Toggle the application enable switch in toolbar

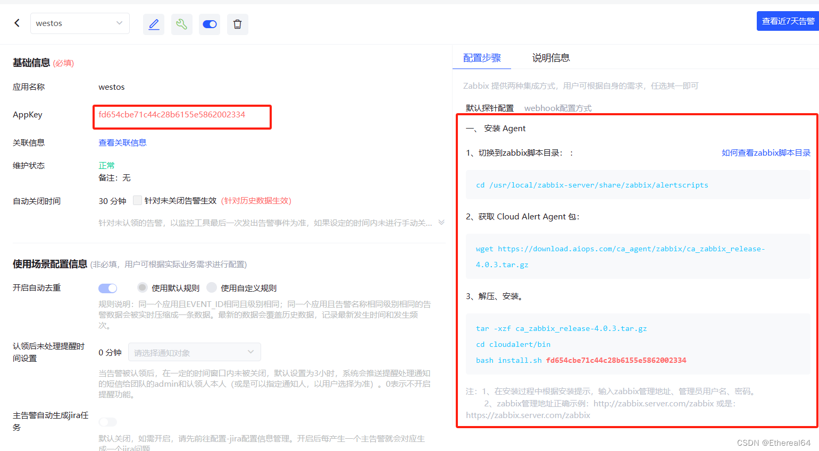[210, 24]
